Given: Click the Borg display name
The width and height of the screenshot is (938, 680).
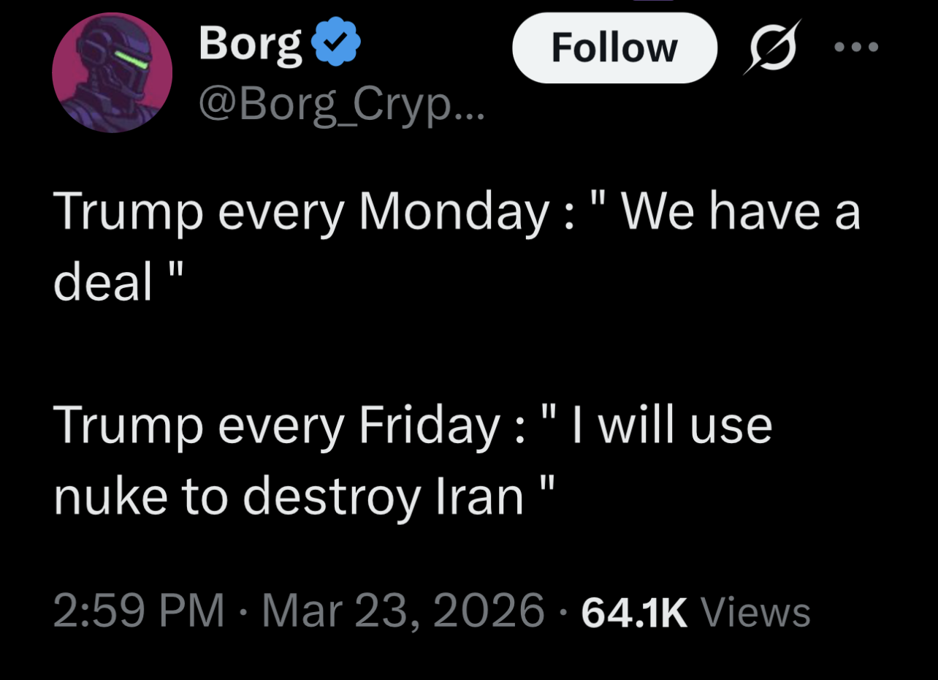Looking at the screenshot, I should click(251, 44).
